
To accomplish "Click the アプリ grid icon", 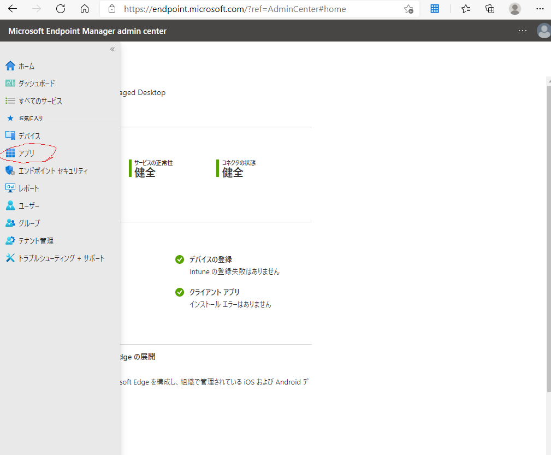I will click(10, 153).
